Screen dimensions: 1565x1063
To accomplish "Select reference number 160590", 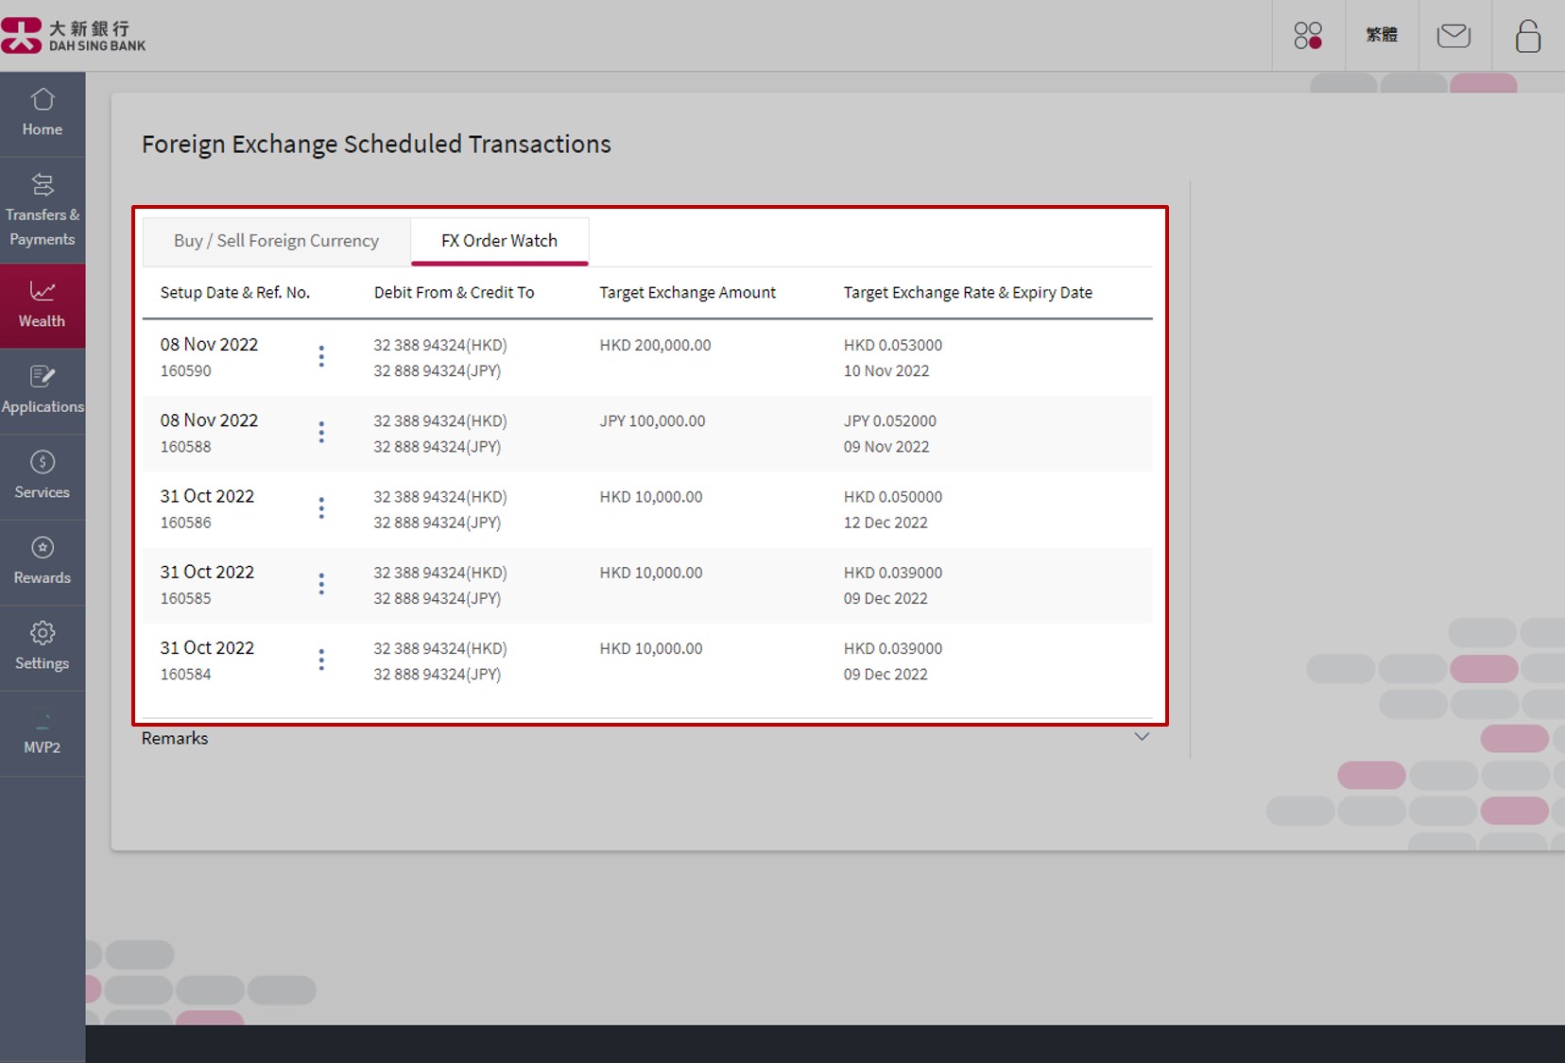I will 186,371.
